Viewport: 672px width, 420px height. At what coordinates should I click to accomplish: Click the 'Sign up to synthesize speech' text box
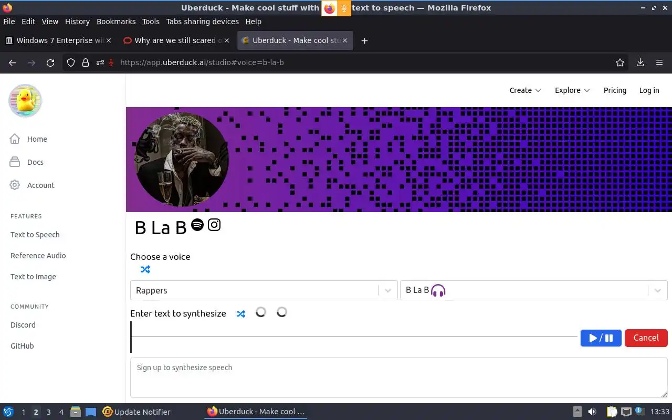tap(398, 377)
